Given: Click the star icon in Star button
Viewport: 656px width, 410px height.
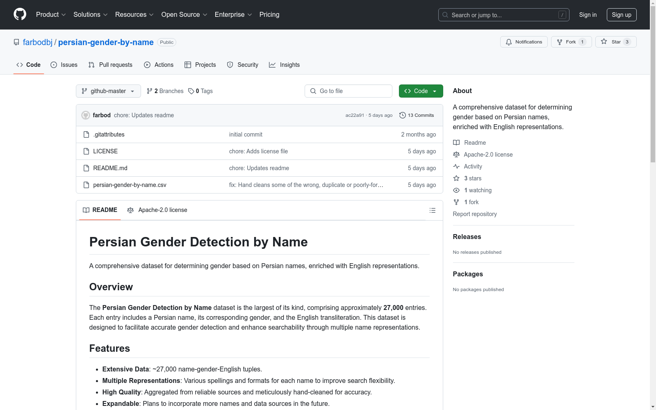Looking at the screenshot, I should (x=604, y=41).
